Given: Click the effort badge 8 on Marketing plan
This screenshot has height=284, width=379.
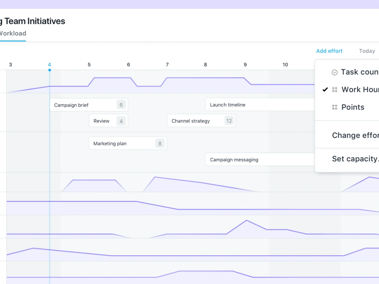Looking at the screenshot, I should (x=160, y=143).
